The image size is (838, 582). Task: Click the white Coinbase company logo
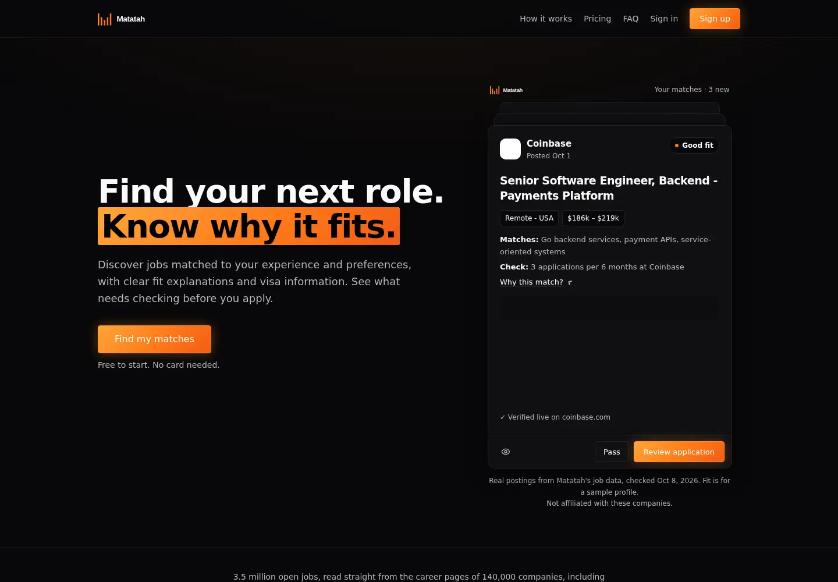[510, 149]
